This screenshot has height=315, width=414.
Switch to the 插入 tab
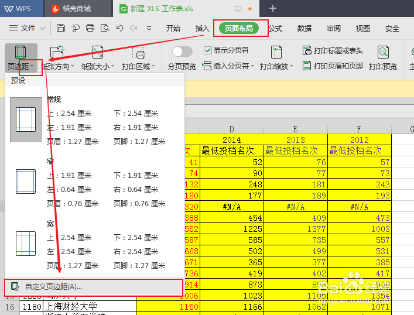click(x=202, y=28)
